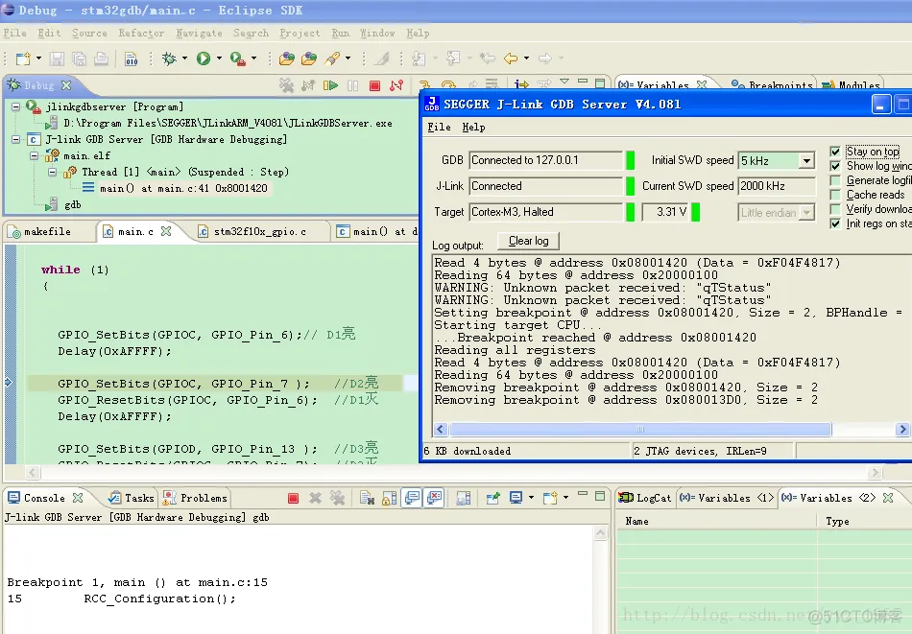The width and height of the screenshot is (912, 634).
Task: Open the Refactor menu
Action: 141,34
